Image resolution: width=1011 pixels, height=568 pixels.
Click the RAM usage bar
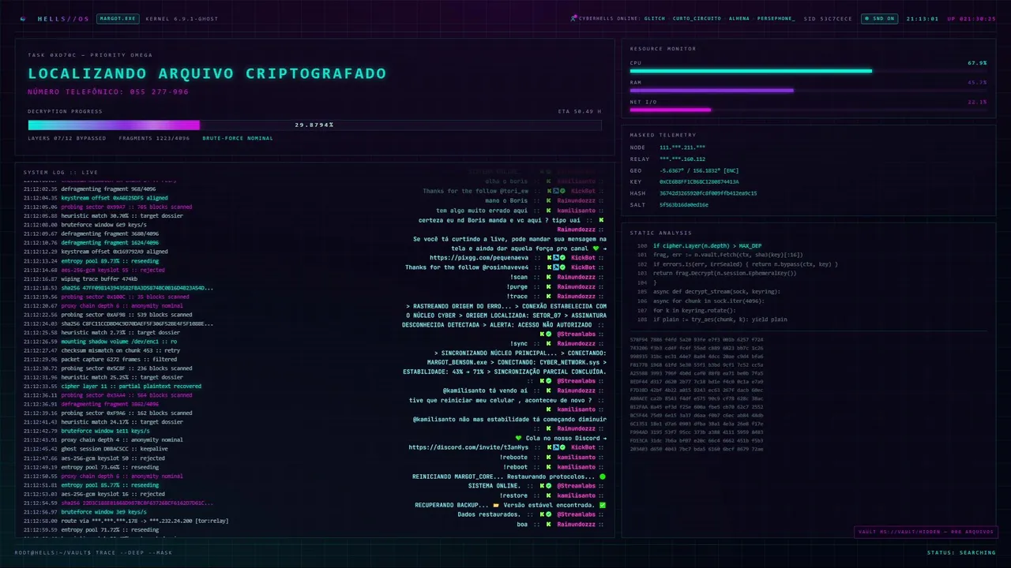[x=808, y=90]
